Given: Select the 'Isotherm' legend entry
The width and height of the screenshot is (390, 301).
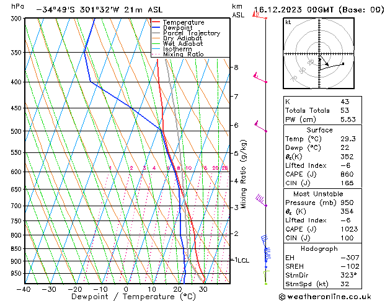Looking at the screenshot, I should (177, 49).
